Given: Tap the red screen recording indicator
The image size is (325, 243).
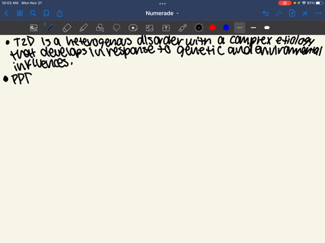Looking at the screenshot, I should click(284, 3).
